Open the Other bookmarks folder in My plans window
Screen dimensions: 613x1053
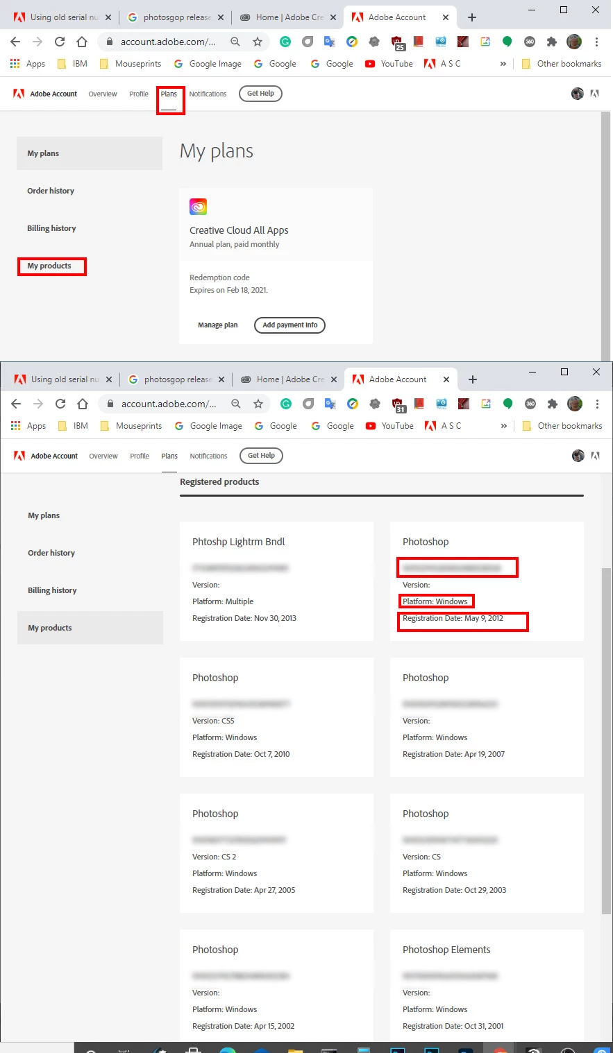click(x=562, y=64)
